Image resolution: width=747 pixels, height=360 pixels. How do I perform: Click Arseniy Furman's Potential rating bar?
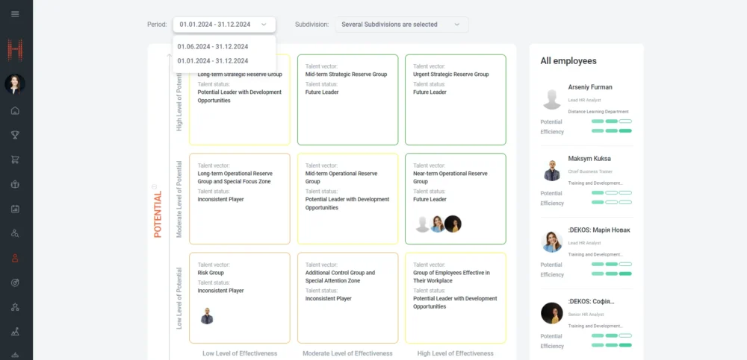[x=611, y=121]
